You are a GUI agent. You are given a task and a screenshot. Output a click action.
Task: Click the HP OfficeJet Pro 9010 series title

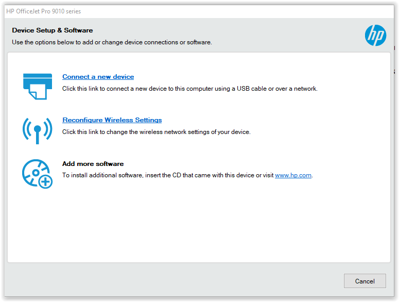coord(44,11)
